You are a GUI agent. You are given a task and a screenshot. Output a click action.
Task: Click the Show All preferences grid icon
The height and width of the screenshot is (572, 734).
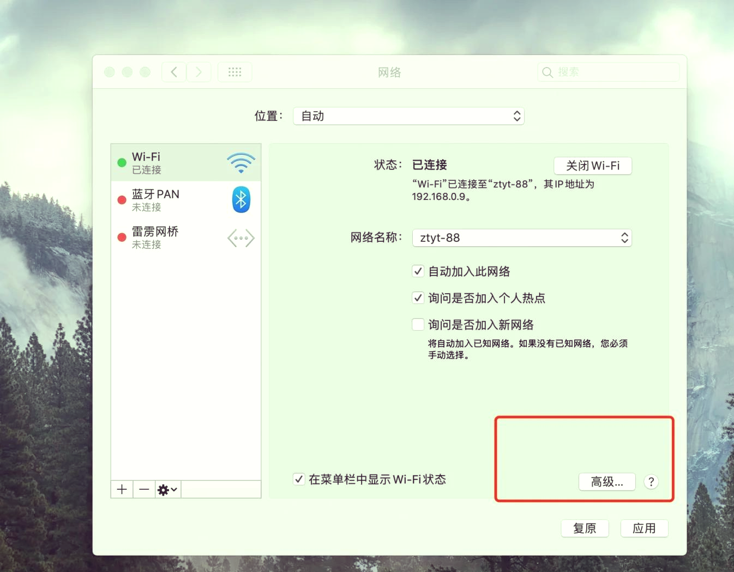[x=234, y=71]
